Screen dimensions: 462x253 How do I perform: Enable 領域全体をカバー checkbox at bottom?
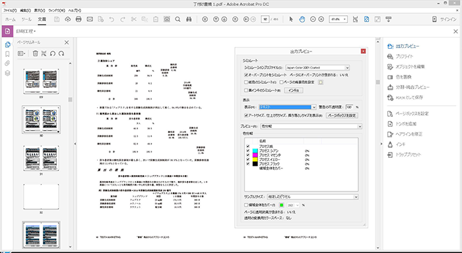tap(246, 205)
